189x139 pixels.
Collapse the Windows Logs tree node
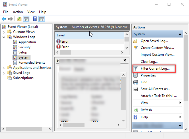(x=4, y=37)
